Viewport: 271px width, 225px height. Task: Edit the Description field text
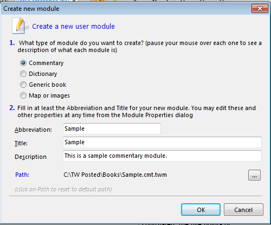[x=162, y=156]
